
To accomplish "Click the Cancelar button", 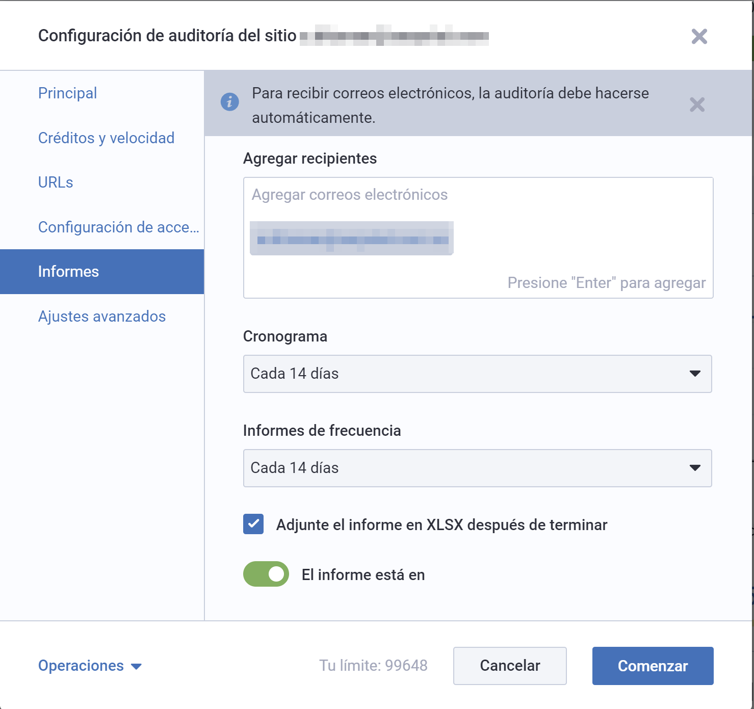I will point(510,666).
